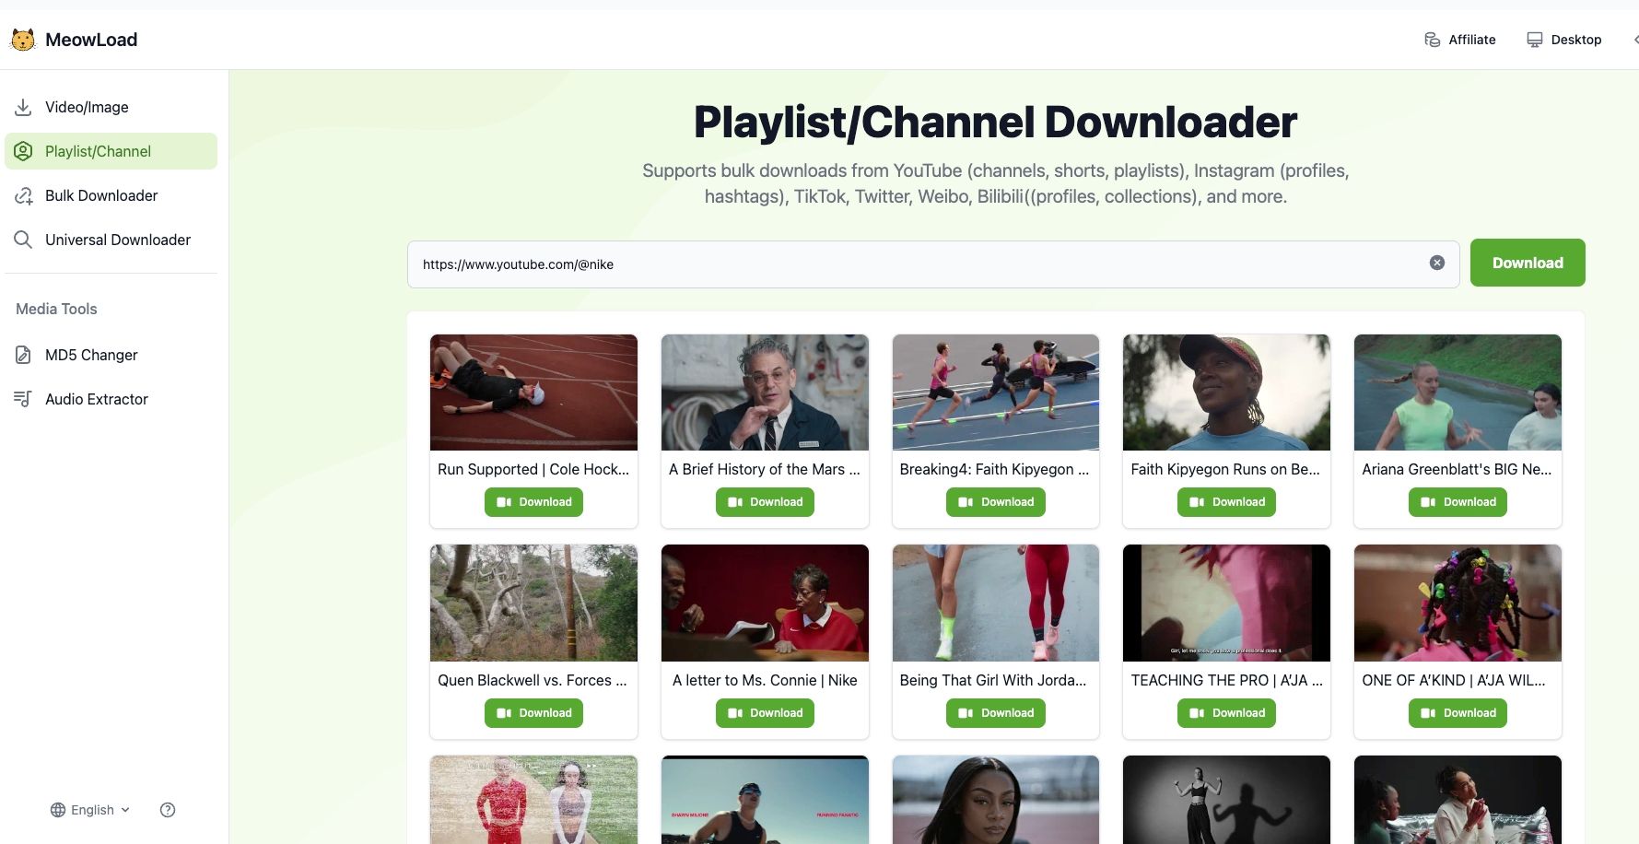Click camera icon on Quen Blackwell Download button

(504, 713)
